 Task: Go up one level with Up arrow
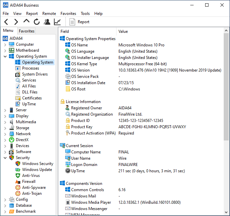coord(26,22)
